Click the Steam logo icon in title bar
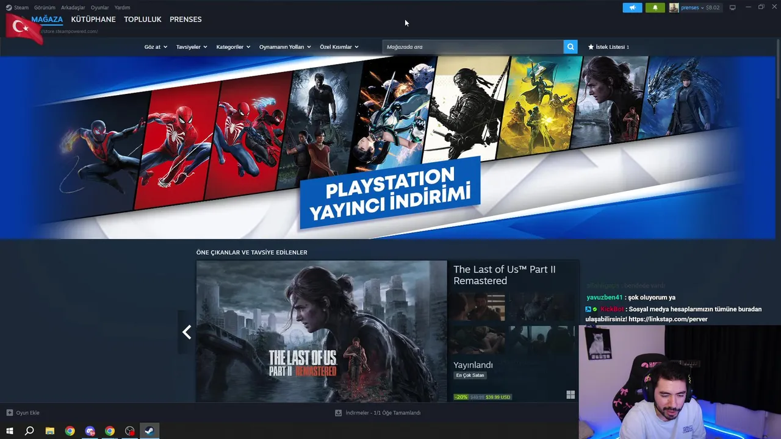781x439 pixels. coord(9,7)
